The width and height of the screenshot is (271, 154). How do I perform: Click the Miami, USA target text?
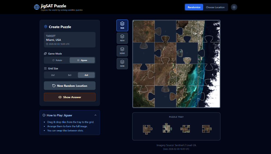coord(53,40)
